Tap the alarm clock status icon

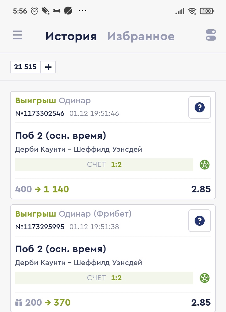(x=35, y=11)
